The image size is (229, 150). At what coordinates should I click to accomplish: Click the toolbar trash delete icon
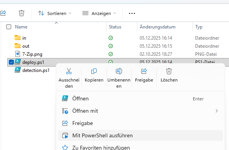pyautogui.click(x=21, y=13)
